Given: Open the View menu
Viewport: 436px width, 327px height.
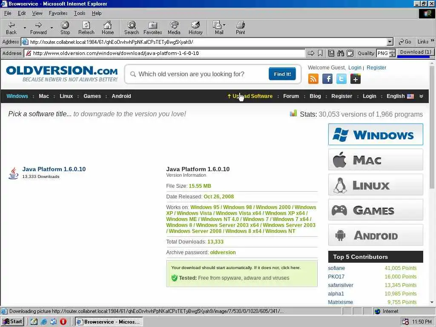Looking at the screenshot, I should click(37, 13).
